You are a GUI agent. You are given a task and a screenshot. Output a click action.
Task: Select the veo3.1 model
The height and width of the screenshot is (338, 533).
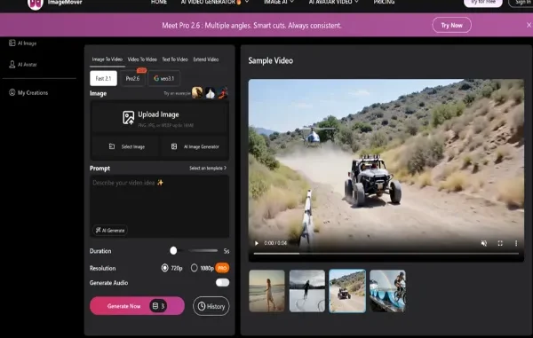coord(163,78)
